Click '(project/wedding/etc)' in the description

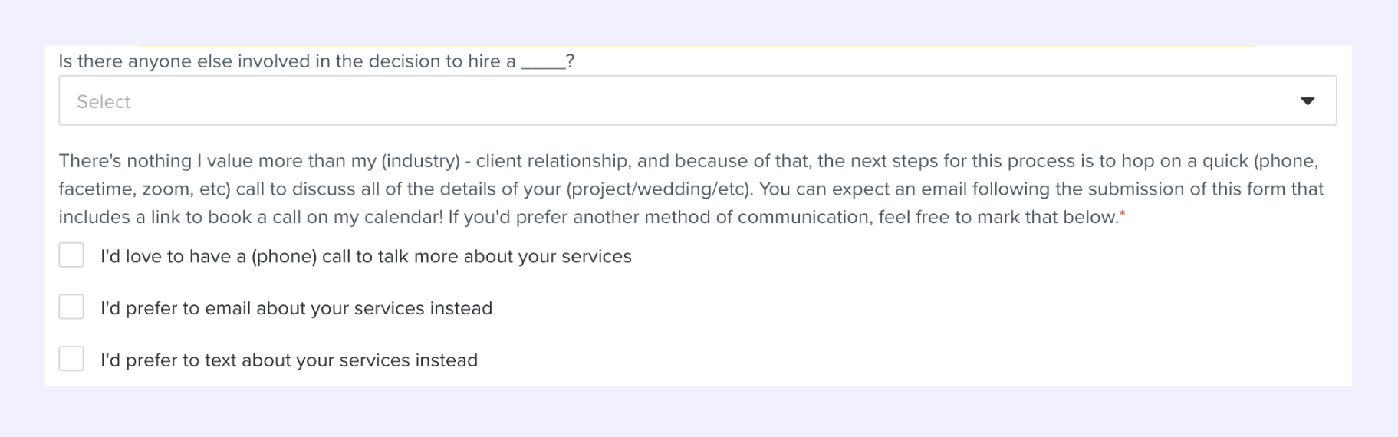point(660,189)
